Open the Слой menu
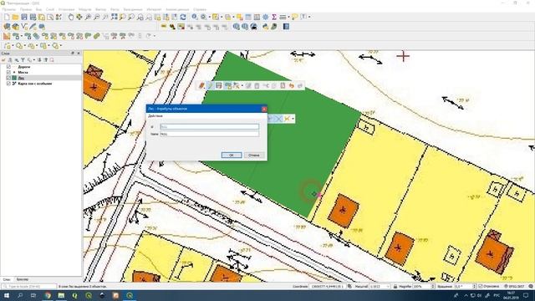535x301 pixels. coord(50,9)
